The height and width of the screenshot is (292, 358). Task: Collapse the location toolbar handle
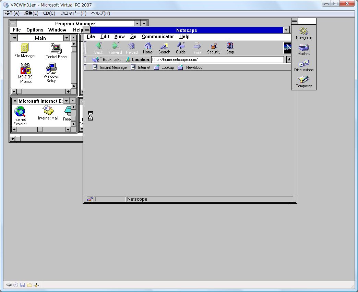pyautogui.click(x=85, y=60)
